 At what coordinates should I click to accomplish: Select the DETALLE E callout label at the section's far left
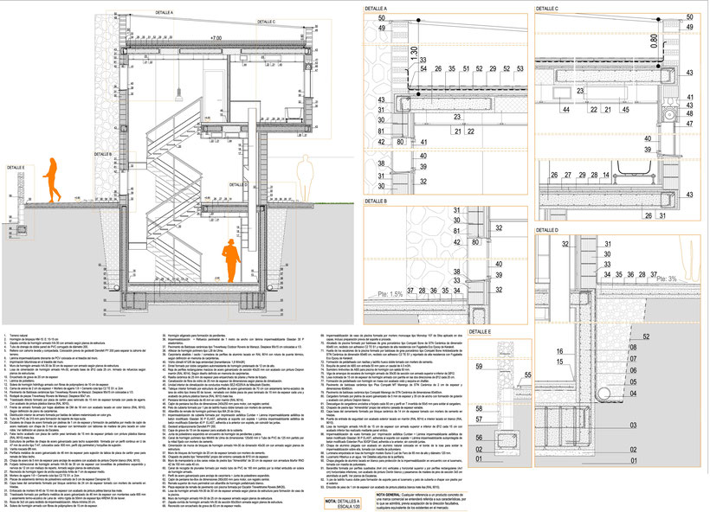pos(16,168)
